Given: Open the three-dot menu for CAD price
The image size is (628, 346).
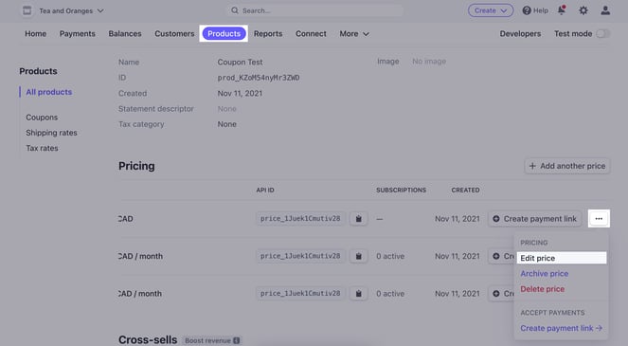Looking at the screenshot, I should click(x=599, y=219).
